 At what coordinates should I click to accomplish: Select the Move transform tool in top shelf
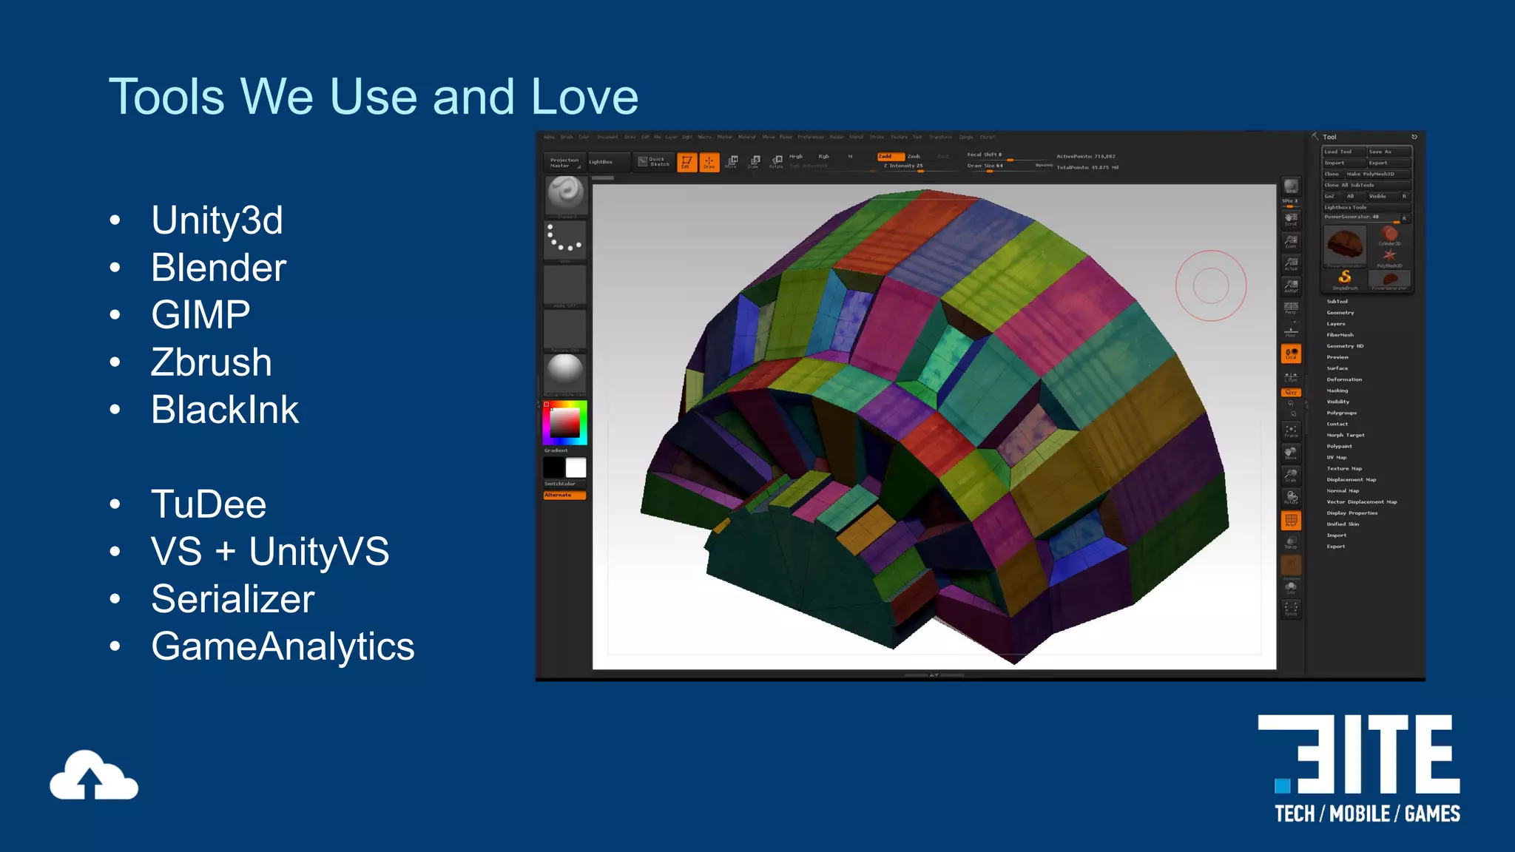tap(732, 162)
